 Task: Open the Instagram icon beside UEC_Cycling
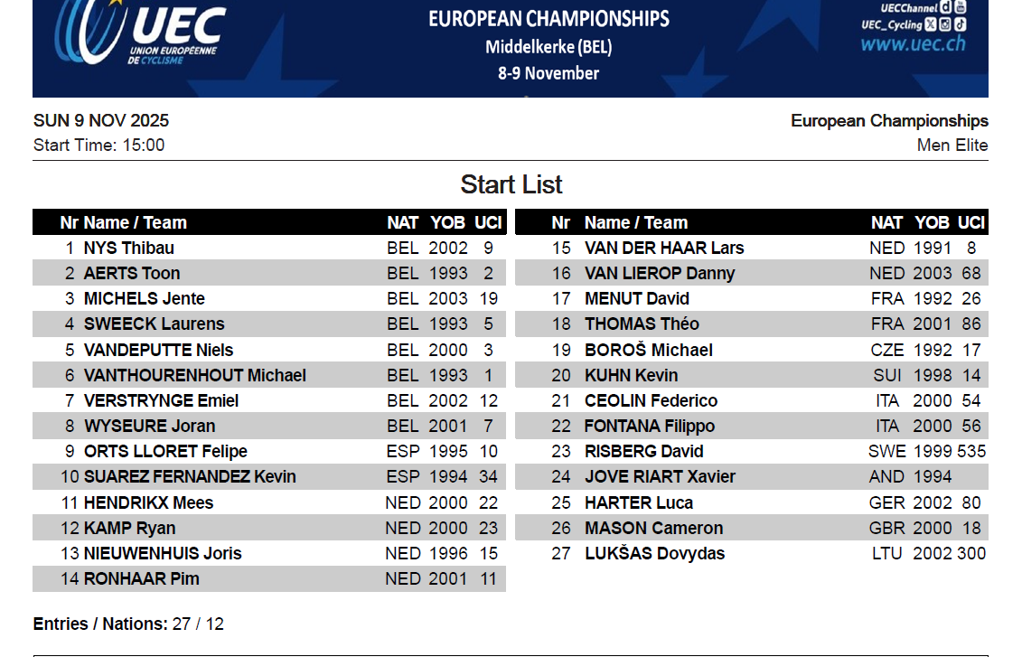(945, 24)
